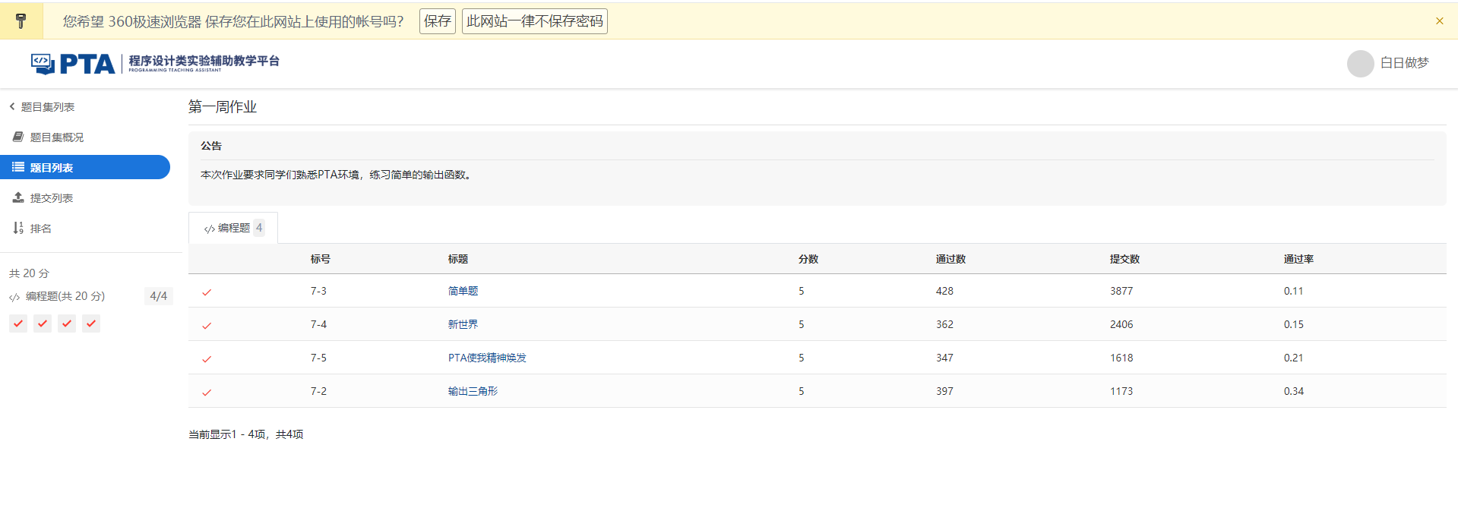The image size is (1458, 527).
Task: Click the 标题 column header
Action: [x=457, y=259]
